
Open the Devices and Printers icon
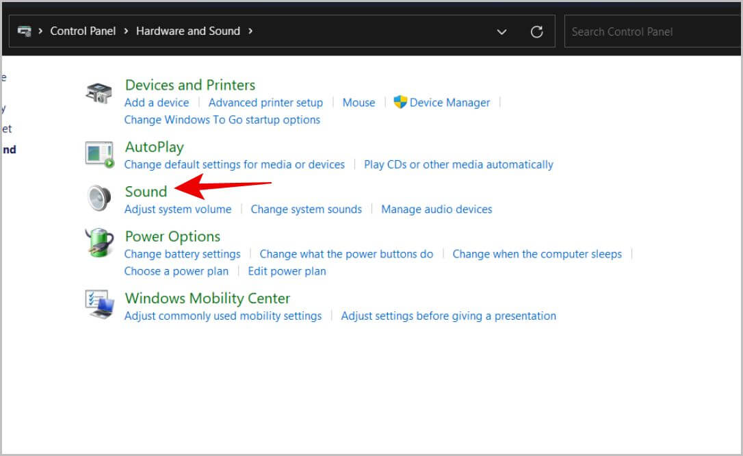99,93
